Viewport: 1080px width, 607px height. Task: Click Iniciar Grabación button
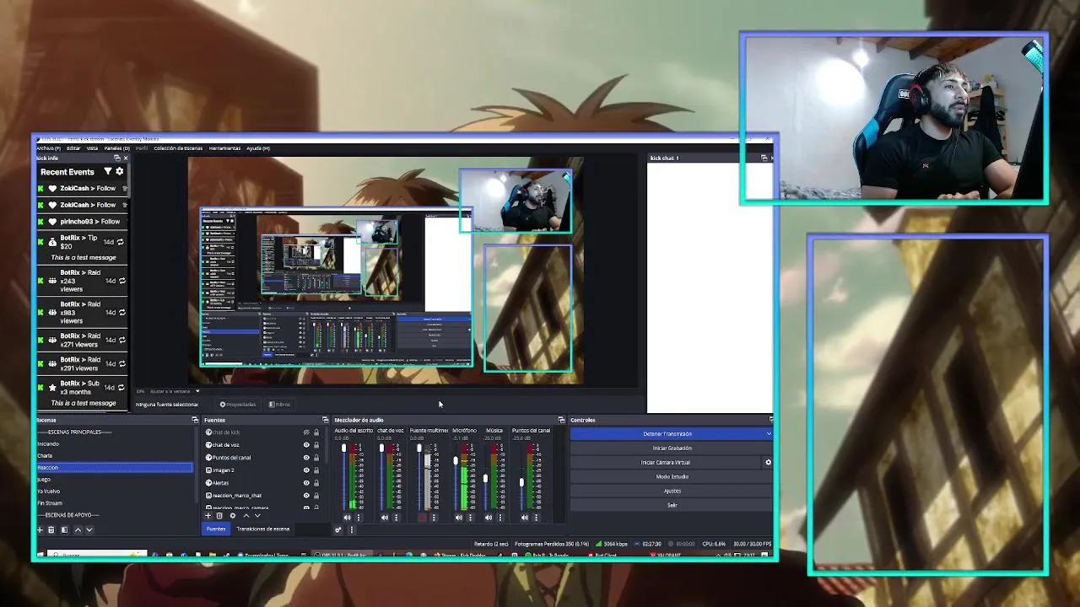(x=672, y=449)
